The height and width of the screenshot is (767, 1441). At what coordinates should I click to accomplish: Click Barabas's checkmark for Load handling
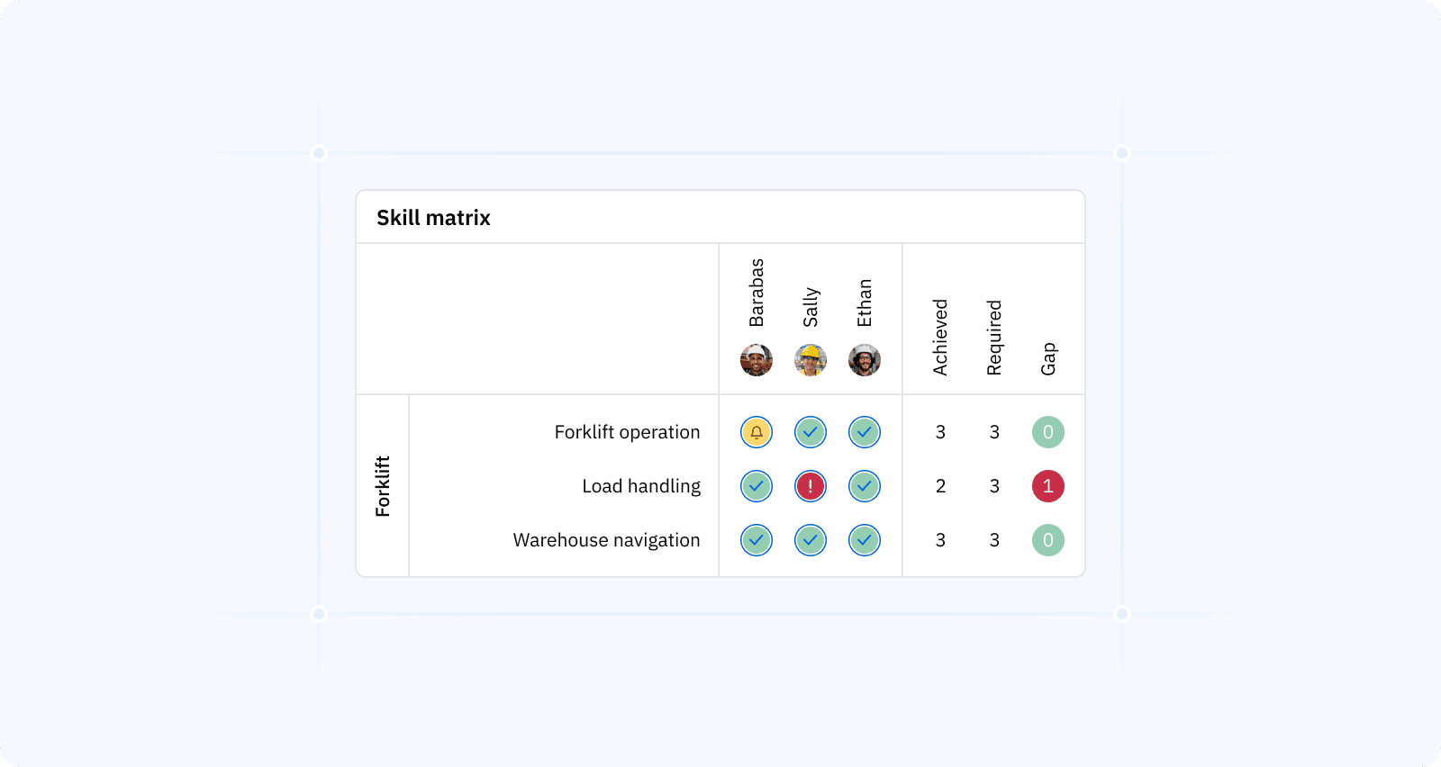(x=757, y=486)
